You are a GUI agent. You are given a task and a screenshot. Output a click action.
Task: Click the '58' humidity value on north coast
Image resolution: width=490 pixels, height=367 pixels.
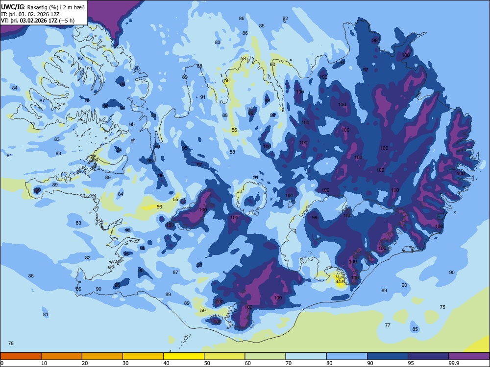click(243, 59)
